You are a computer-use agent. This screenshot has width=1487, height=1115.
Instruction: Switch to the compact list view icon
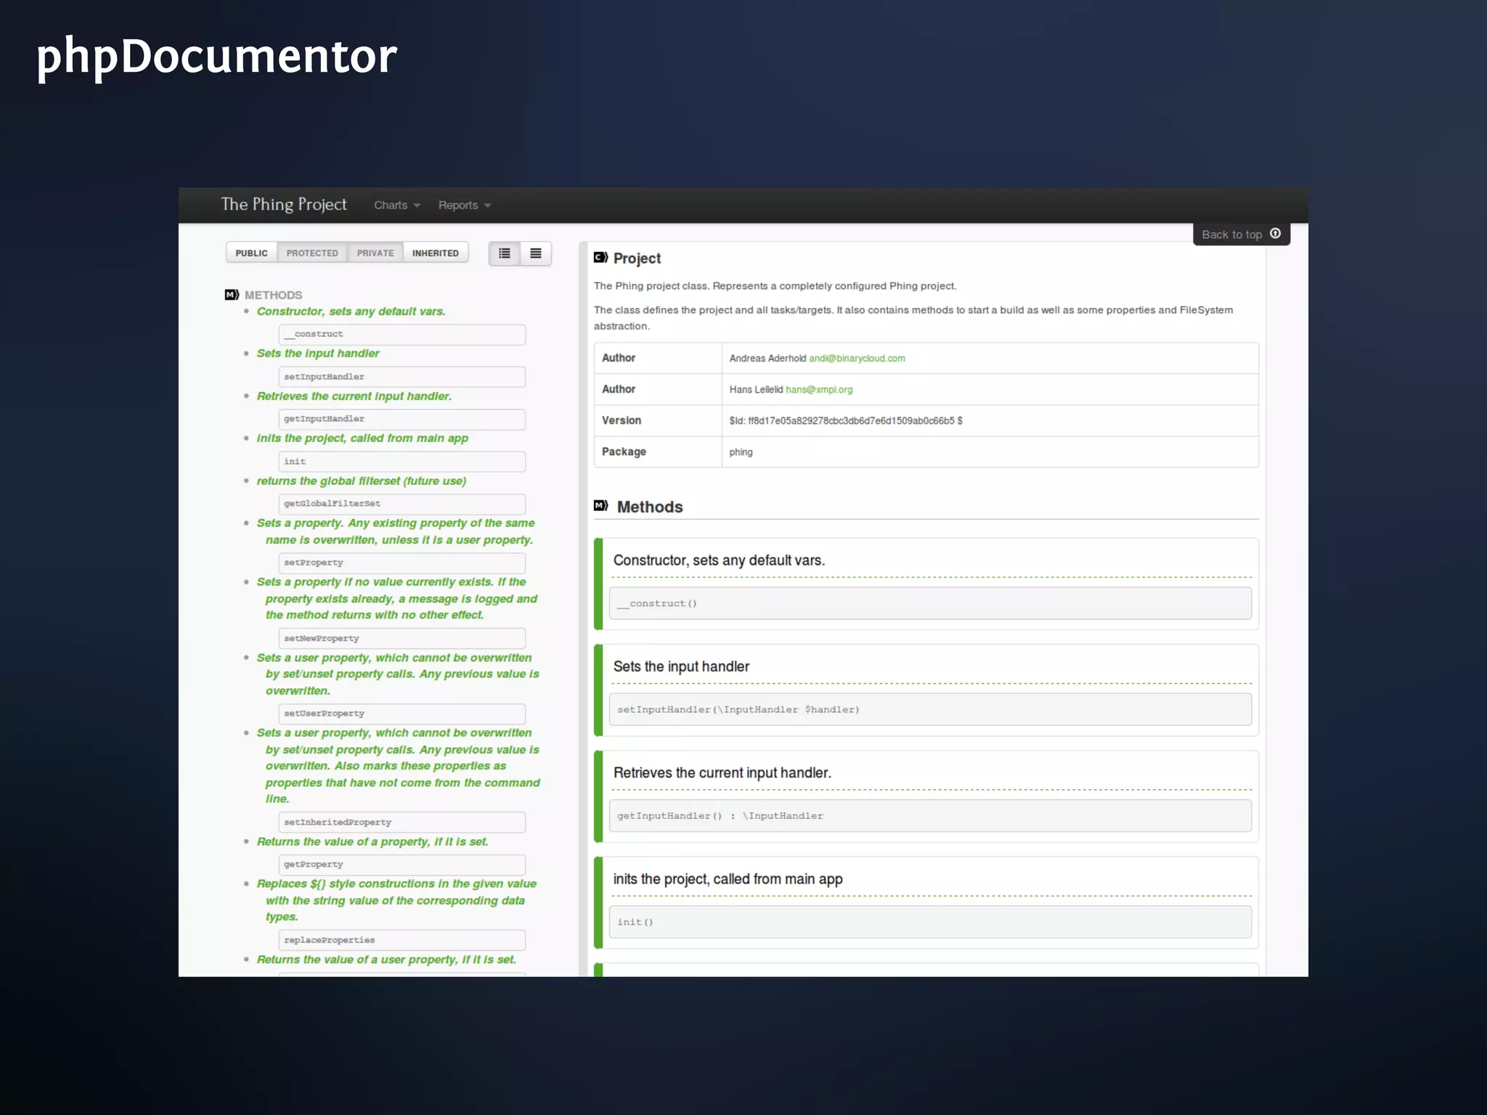[536, 253]
